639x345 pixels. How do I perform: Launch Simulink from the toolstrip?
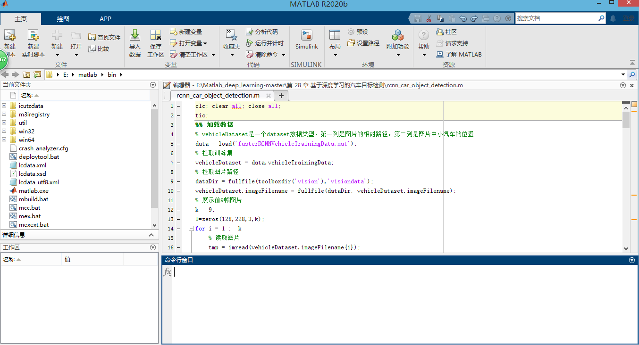[x=307, y=40]
